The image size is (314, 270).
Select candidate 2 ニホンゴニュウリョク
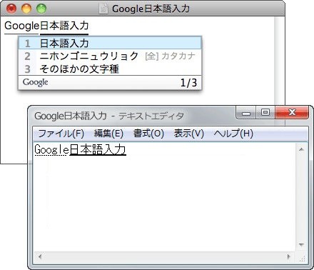(110, 56)
